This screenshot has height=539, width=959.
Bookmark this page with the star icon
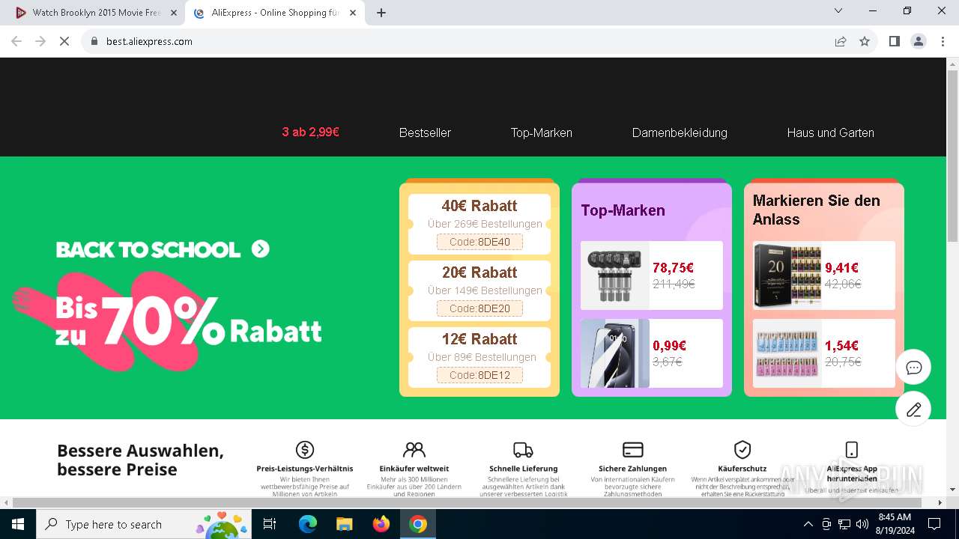865,41
